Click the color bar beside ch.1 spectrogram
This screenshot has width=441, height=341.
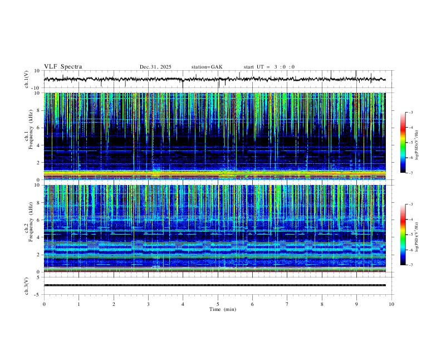(403, 143)
